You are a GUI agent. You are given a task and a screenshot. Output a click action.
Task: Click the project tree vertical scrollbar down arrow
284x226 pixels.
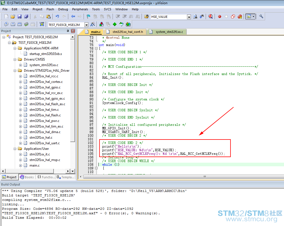click(x=72, y=171)
